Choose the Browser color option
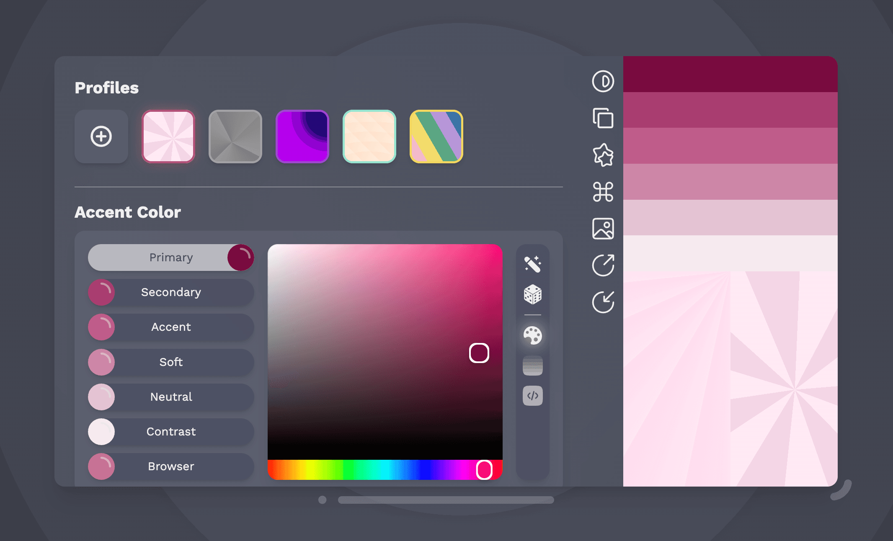 pyautogui.click(x=171, y=466)
